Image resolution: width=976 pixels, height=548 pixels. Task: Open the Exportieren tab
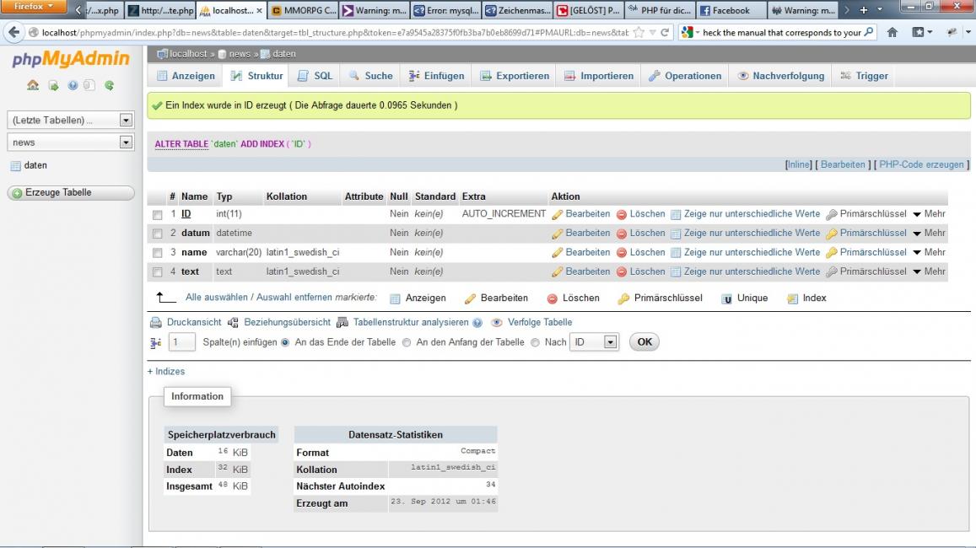515,76
